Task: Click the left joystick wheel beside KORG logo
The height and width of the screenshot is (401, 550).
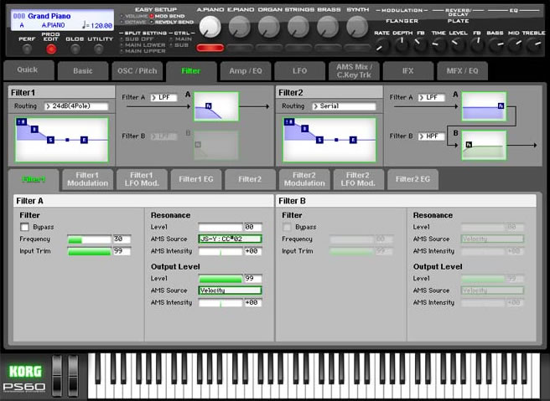Action: [x=57, y=376]
